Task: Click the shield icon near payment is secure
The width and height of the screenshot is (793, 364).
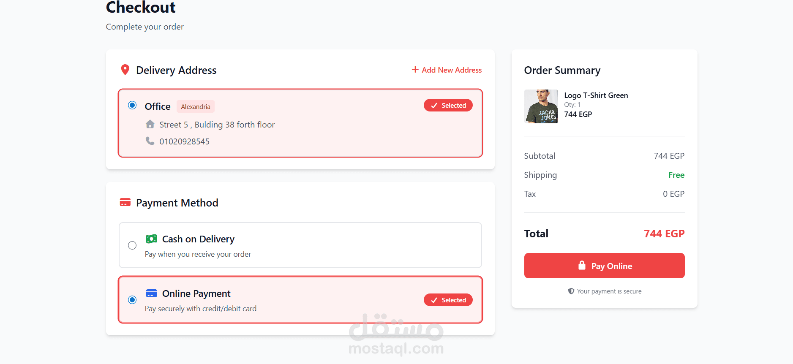Action: tap(571, 291)
